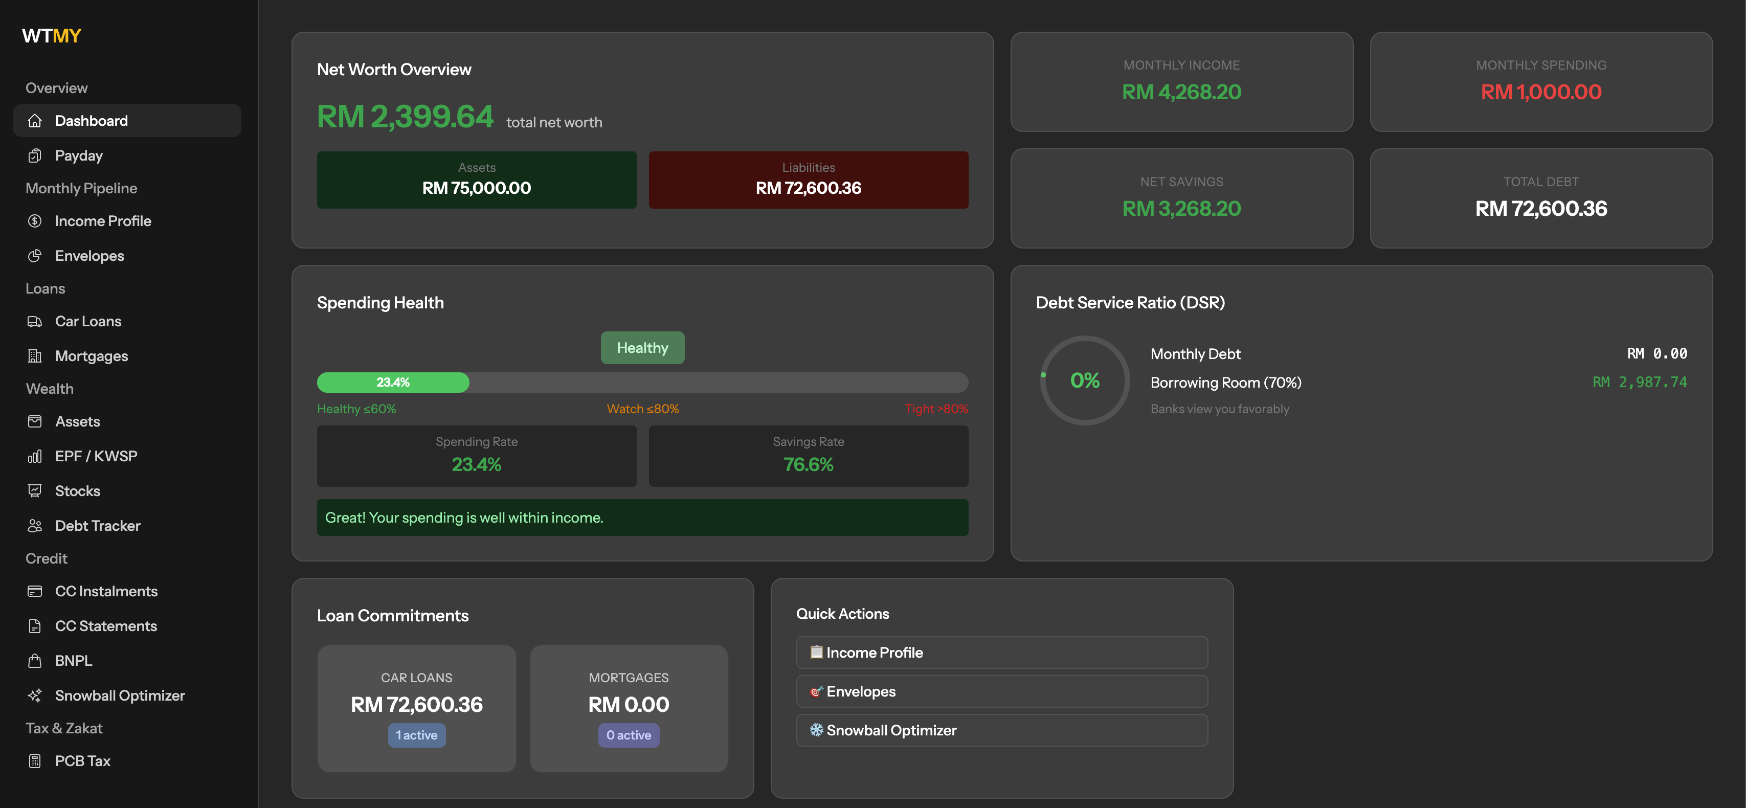Navigate to Envelopes in sidebar
Screen dimensions: 1746x808
tap(127, 256)
